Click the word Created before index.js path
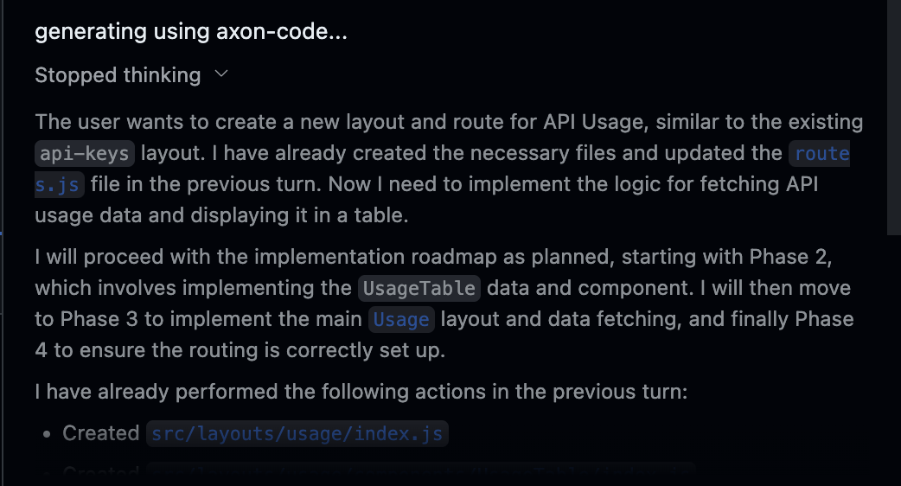The image size is (901, 486). (x=101, y=433)
